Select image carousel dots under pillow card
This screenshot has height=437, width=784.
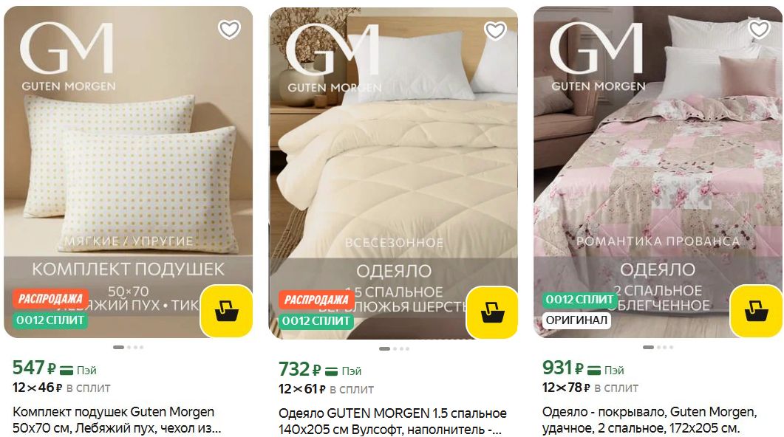pyautogui.click(x=129, y=347)
